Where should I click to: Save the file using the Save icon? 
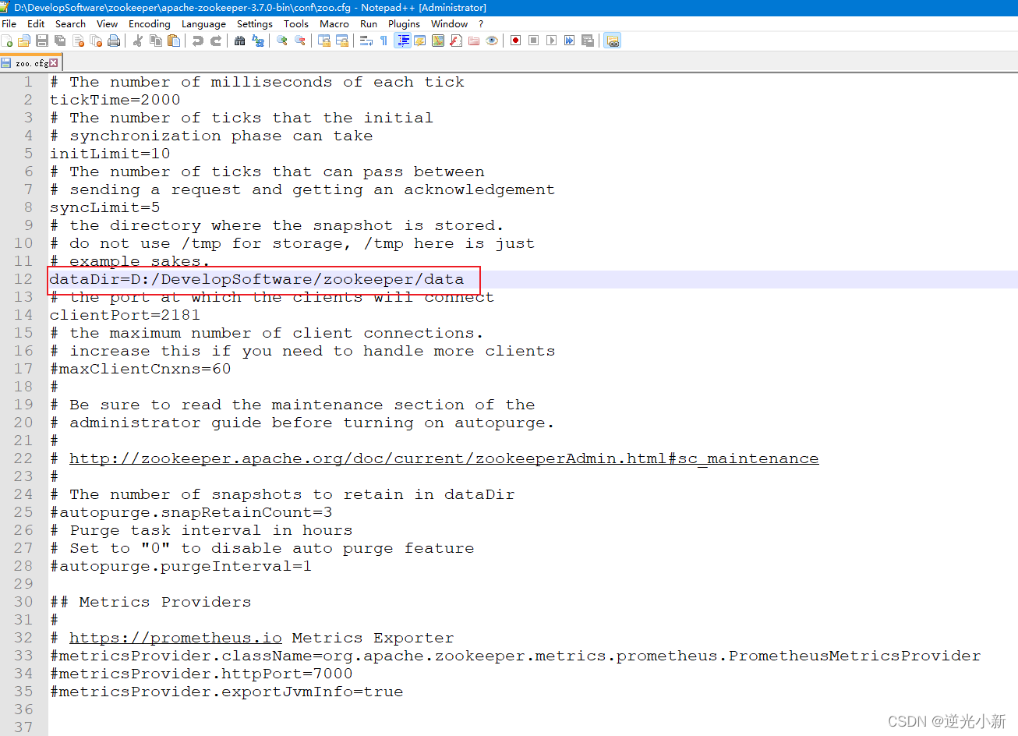[x=42, y=41]
